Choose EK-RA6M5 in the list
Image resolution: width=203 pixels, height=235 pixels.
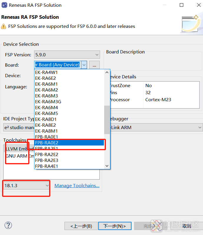pyautogui.click(x=46, y=114)
